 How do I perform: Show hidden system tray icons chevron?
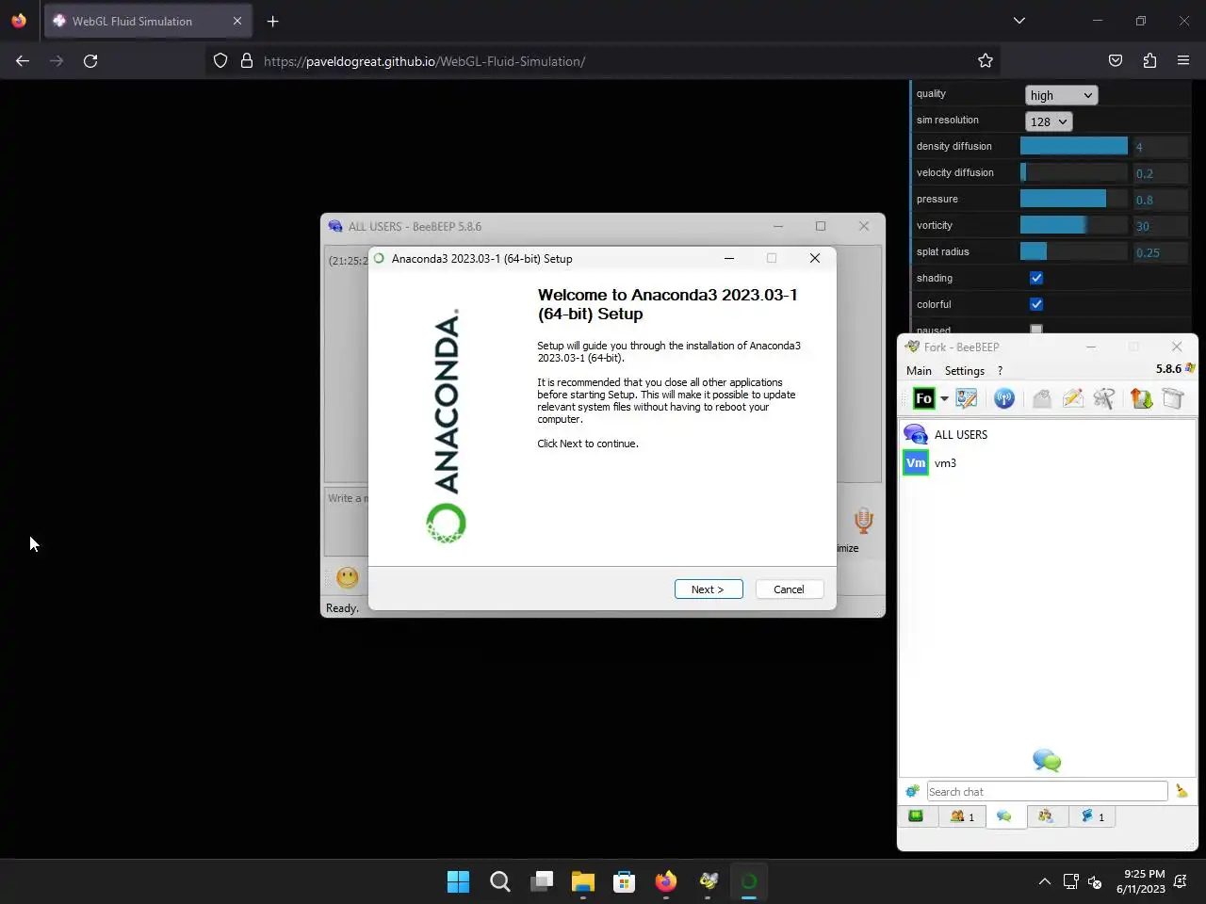pos(1044,881)
